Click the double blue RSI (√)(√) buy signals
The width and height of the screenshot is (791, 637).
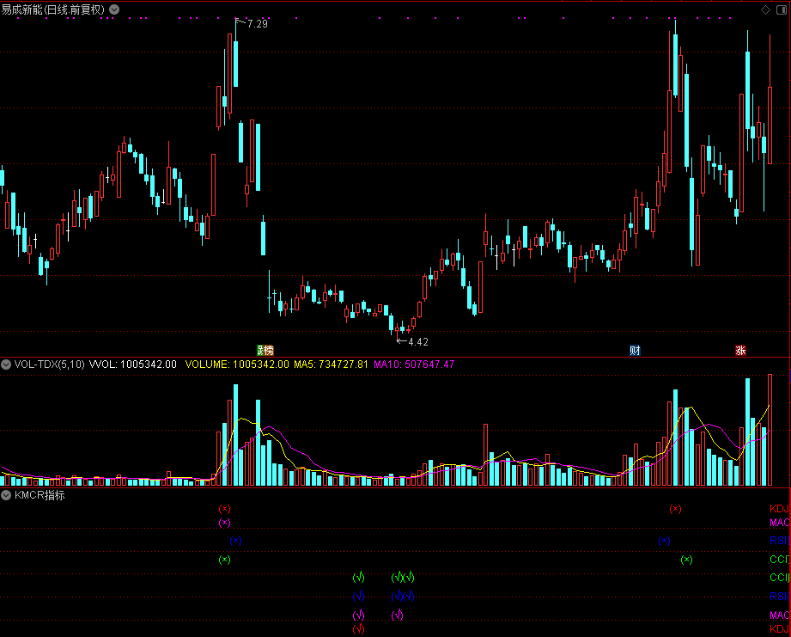pos(403,596)
